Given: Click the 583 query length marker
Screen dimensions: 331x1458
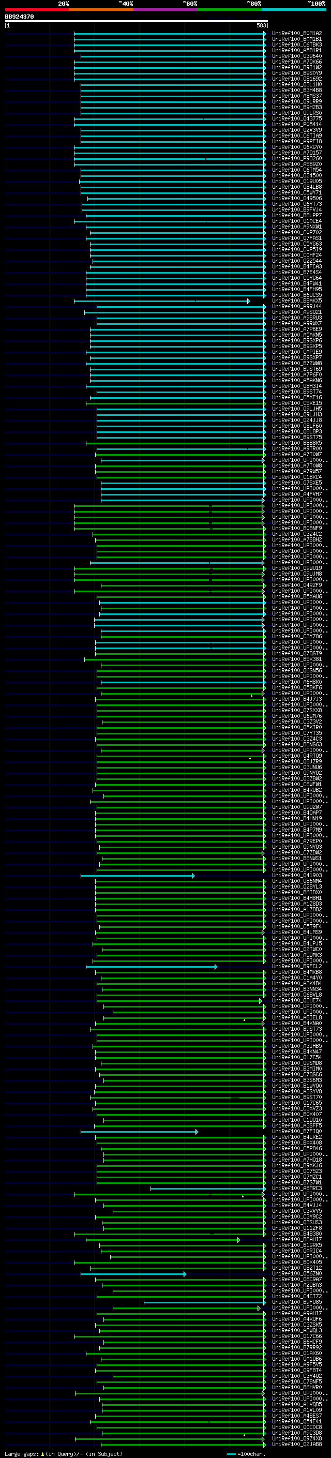Looking at the screenshot, I should pyautogui.click(x=261, y=25).
